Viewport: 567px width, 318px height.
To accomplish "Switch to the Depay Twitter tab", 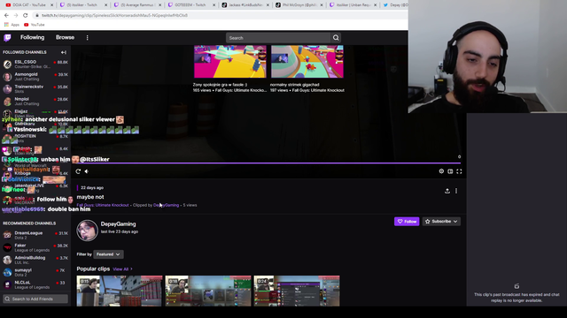I will pos(395,5).
